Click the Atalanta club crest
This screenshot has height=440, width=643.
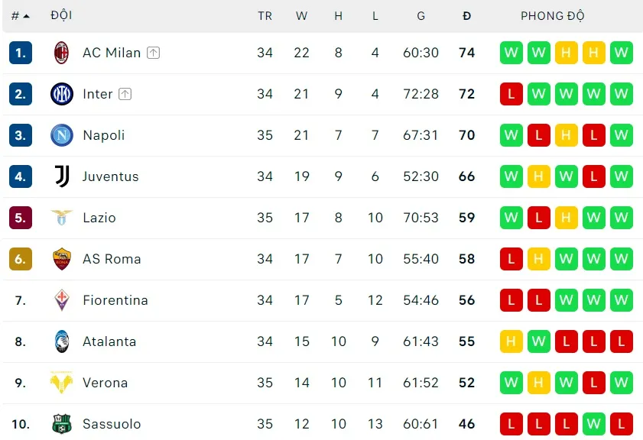click(x=63, y=341)
